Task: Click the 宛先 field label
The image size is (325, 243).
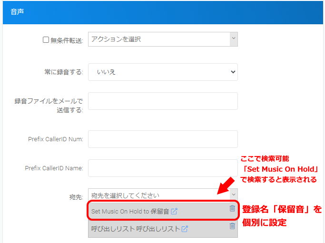Action: click(76, 196)
